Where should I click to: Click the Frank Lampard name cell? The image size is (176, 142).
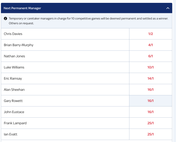pyautogui.click(x=15, y=123)
